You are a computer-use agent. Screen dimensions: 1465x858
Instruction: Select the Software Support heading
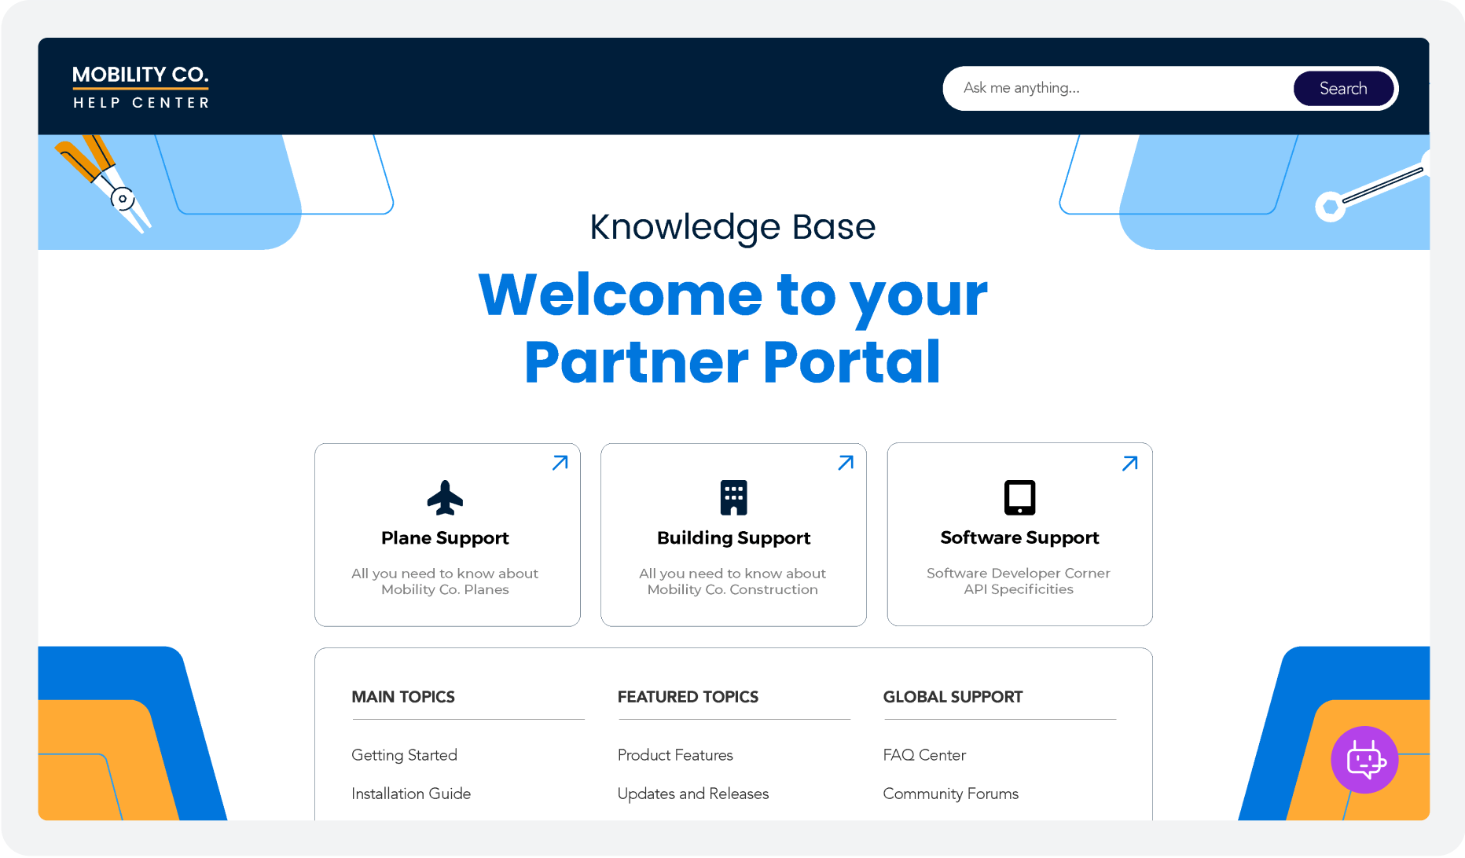(1019, 537)
